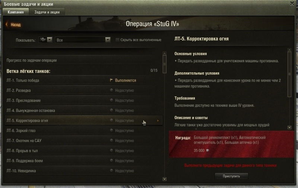
Task: Select the Кампания tab
Action: click(x=16, y=12)
